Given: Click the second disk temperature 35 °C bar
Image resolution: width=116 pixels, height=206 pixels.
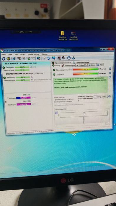Looking at the screenshot, I should tap(23, 80).
